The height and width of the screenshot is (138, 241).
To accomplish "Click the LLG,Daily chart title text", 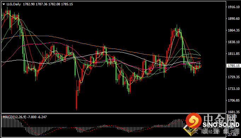I will [14, 4].
